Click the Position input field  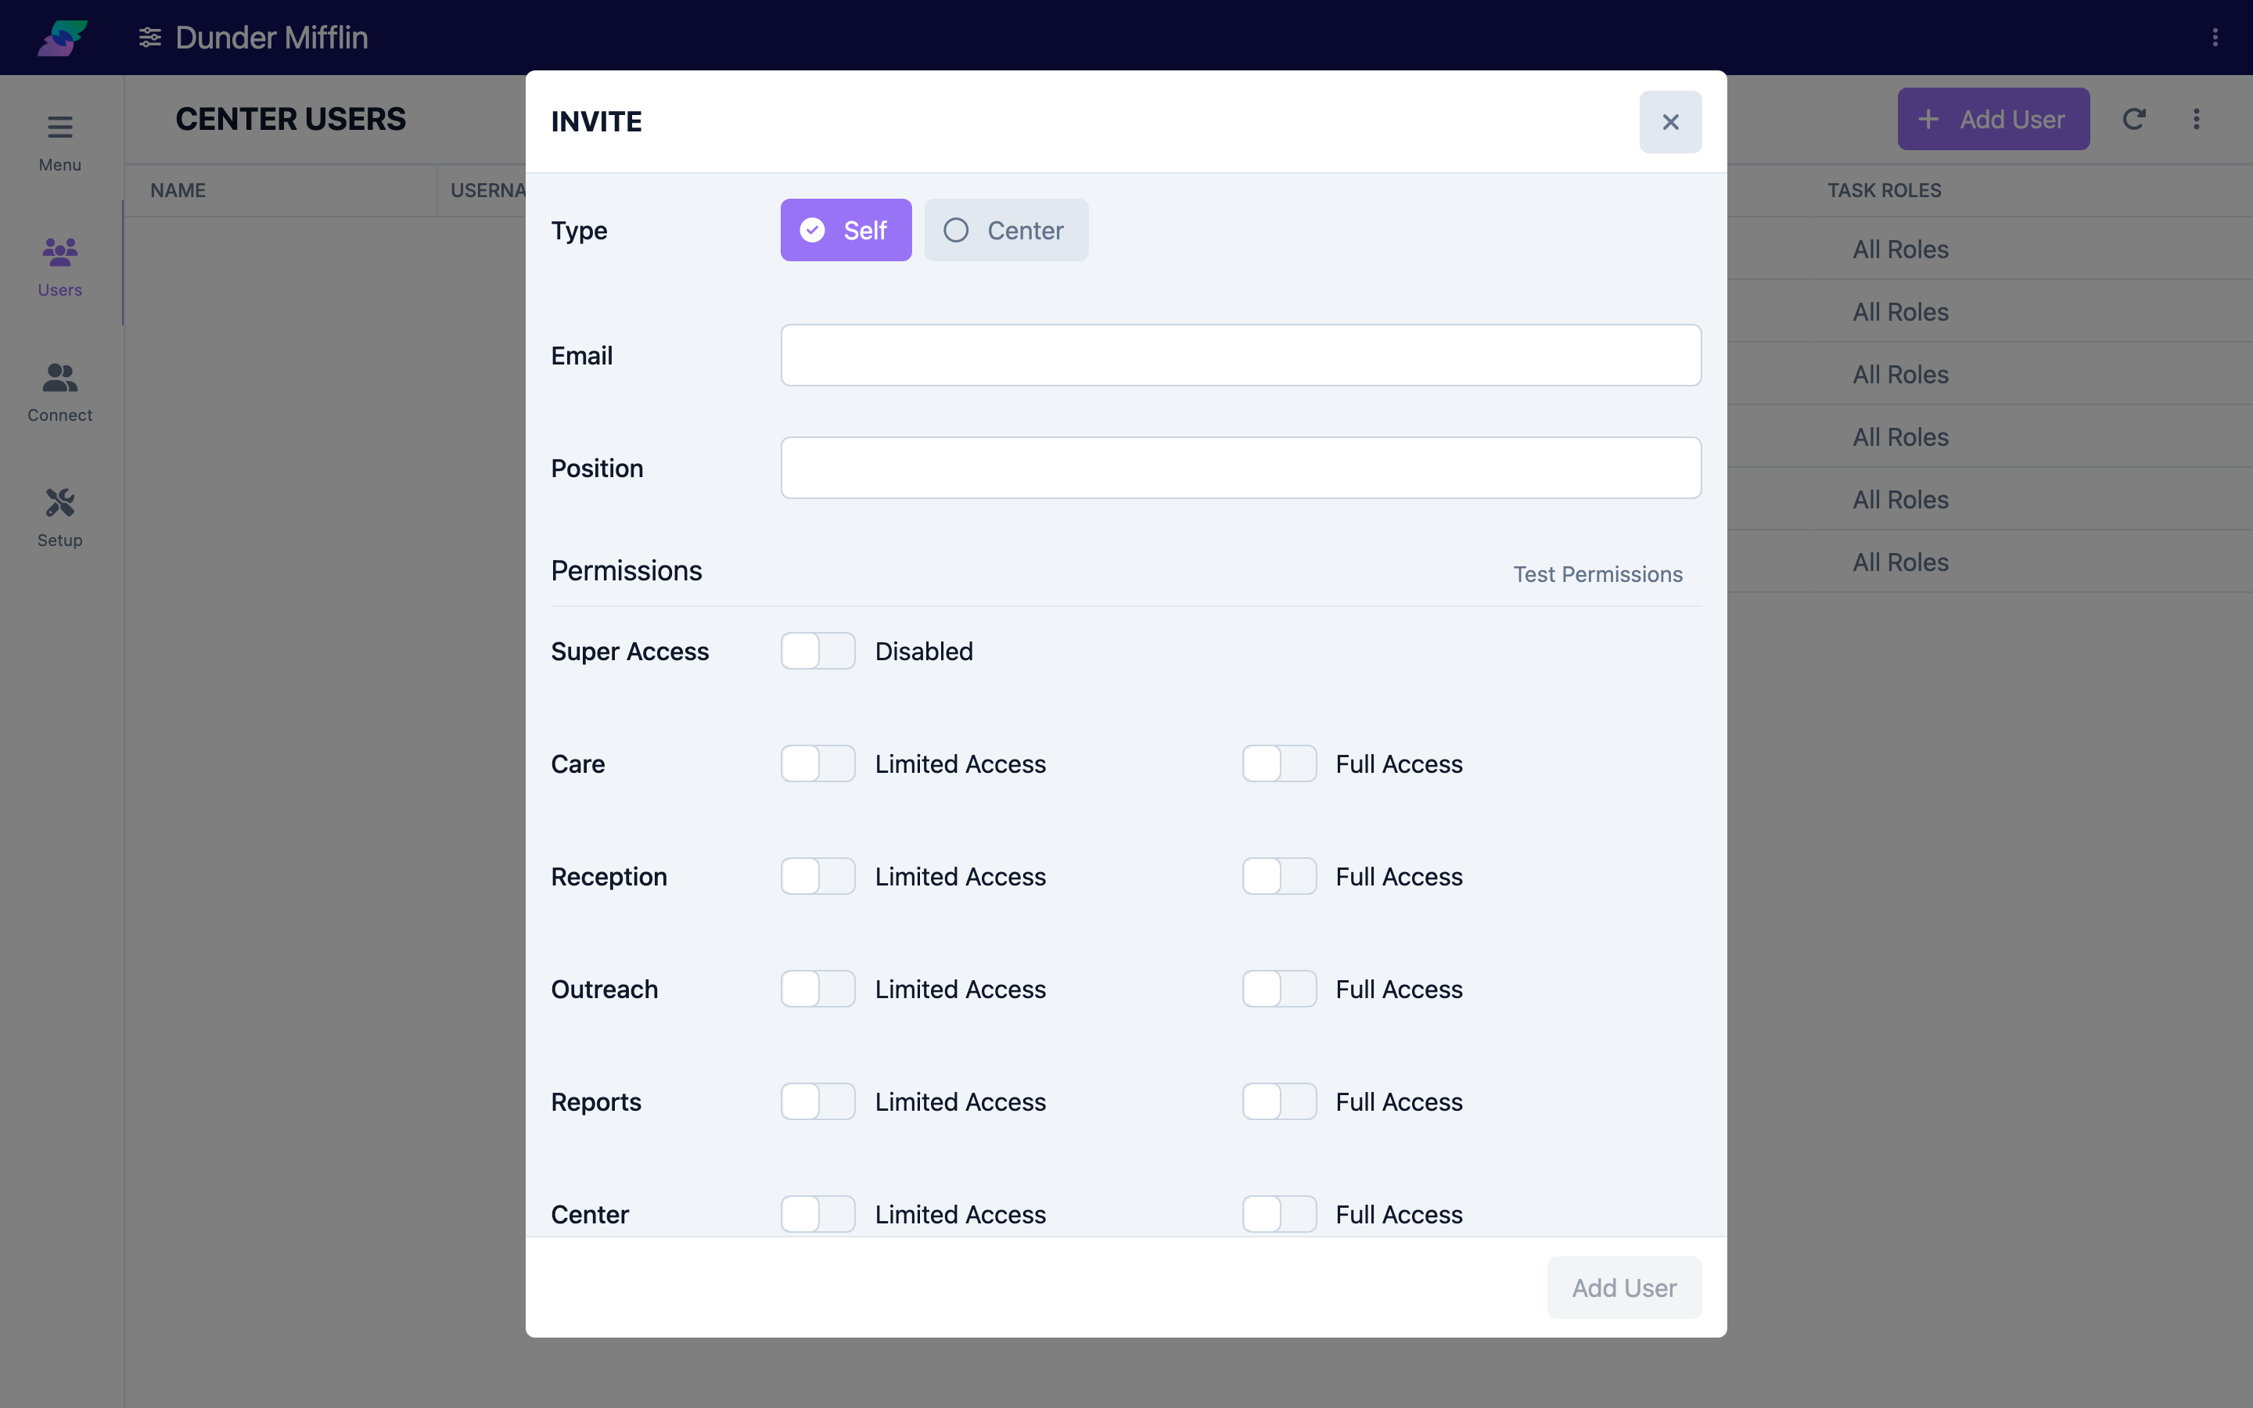[1240, 468]
